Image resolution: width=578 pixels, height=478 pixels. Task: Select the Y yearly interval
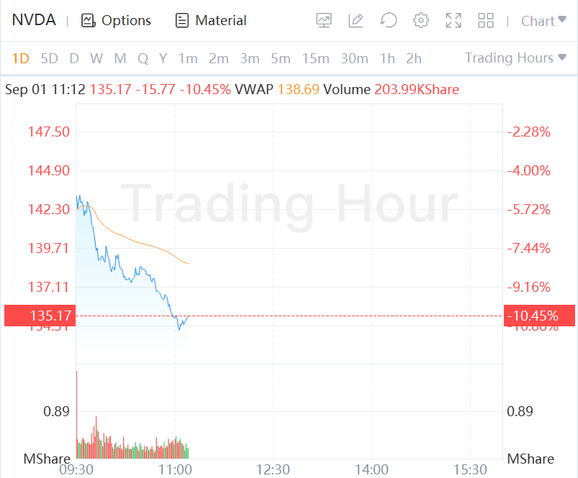[x=163, y=58]
